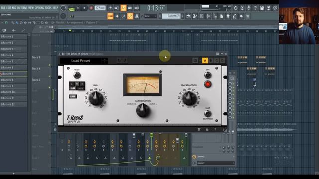
Task: Click the copy icon left of slot A
Action: pos(195,61)
